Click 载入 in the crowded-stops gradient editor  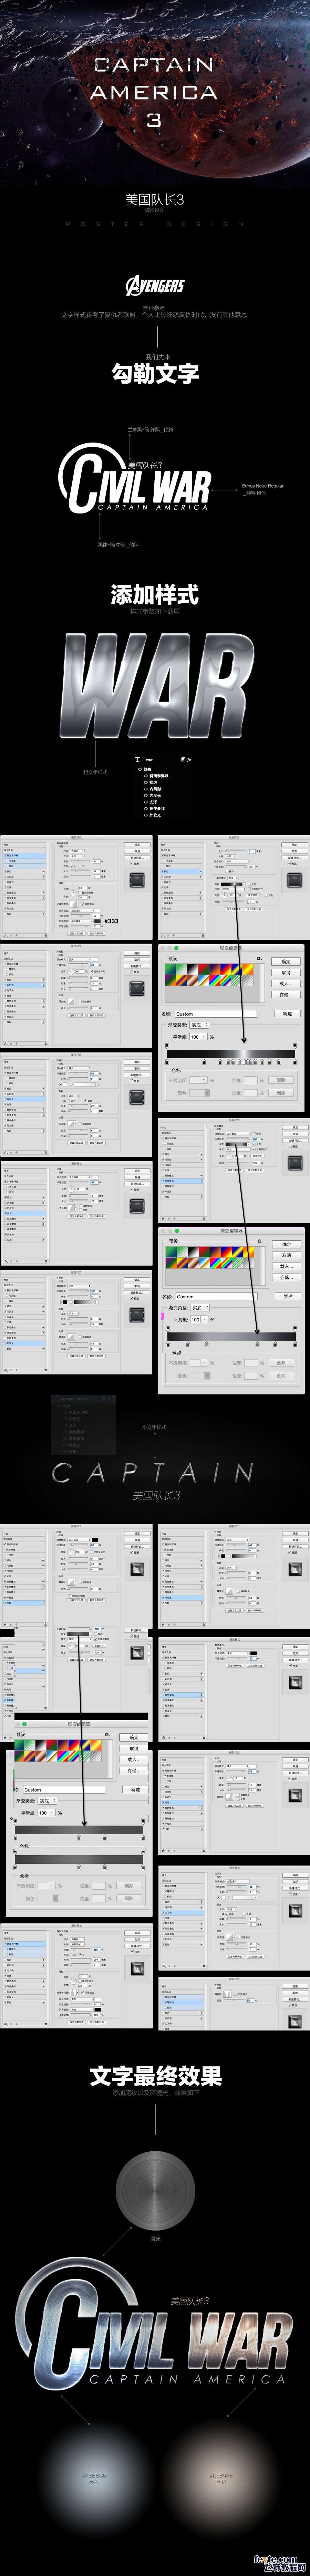point(286,984)
